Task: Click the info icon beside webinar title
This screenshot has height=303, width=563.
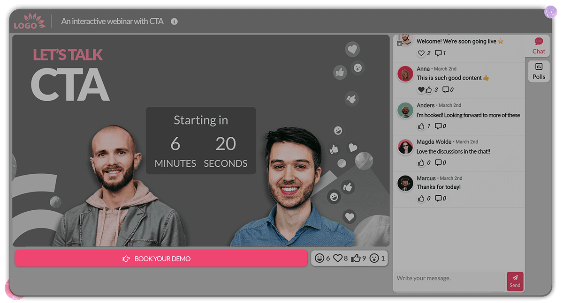Action: point(174,22)
